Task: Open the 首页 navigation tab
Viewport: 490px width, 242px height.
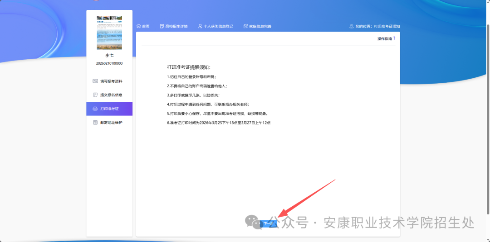Action: pyautogui.click(x=146, y=26)
